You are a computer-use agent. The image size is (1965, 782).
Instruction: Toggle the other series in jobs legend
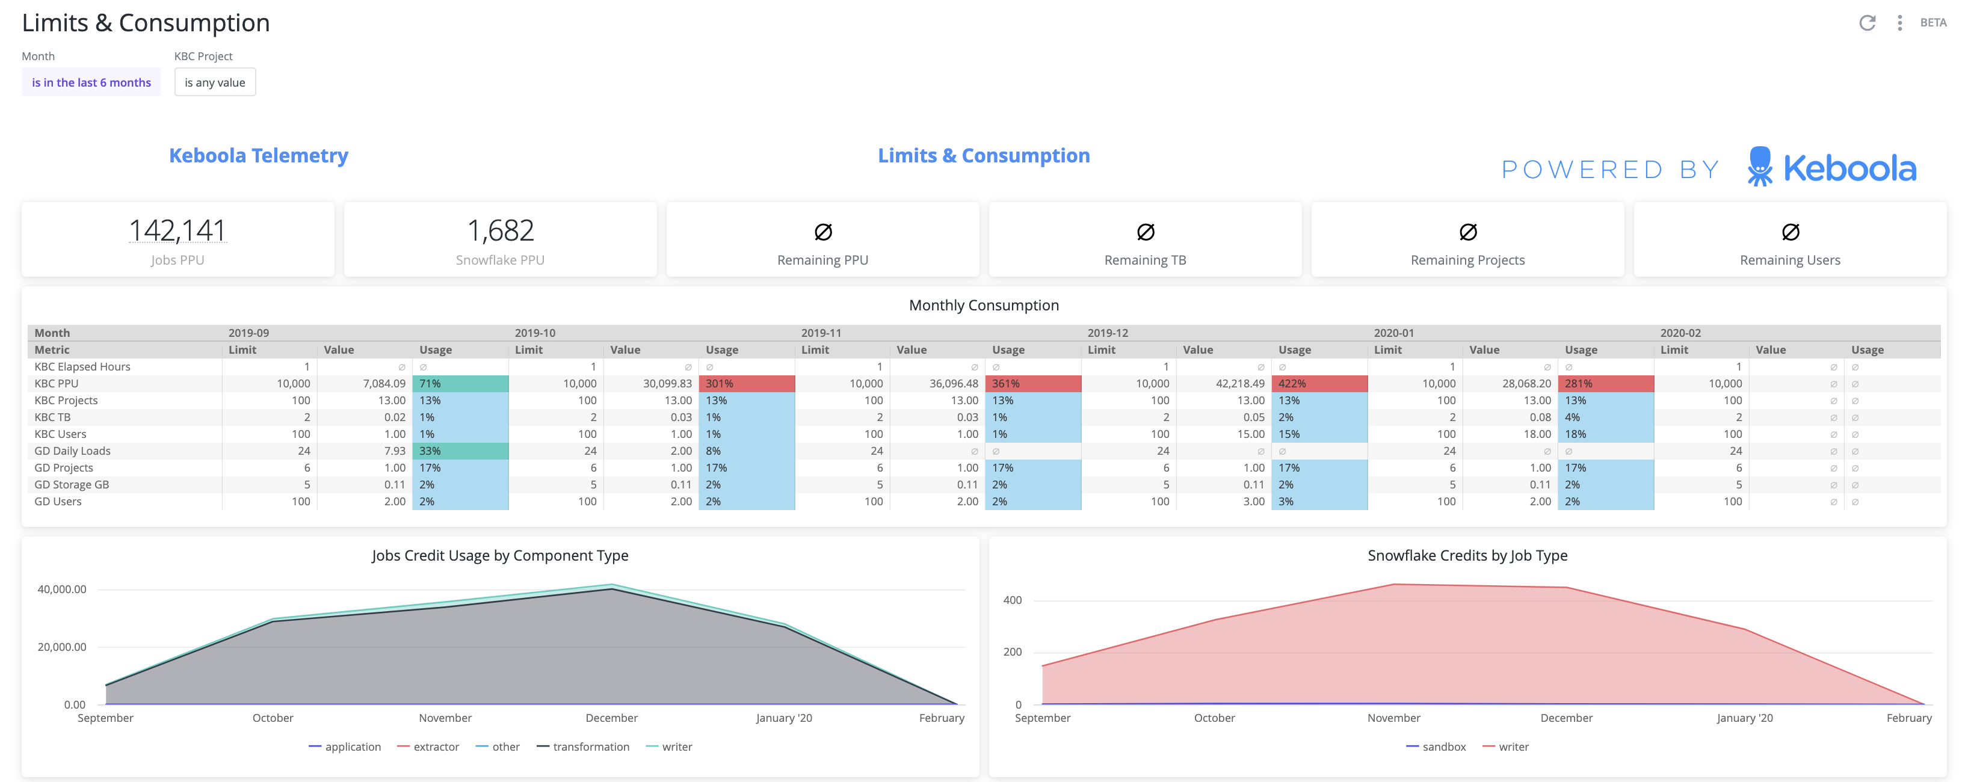(498, 746)
